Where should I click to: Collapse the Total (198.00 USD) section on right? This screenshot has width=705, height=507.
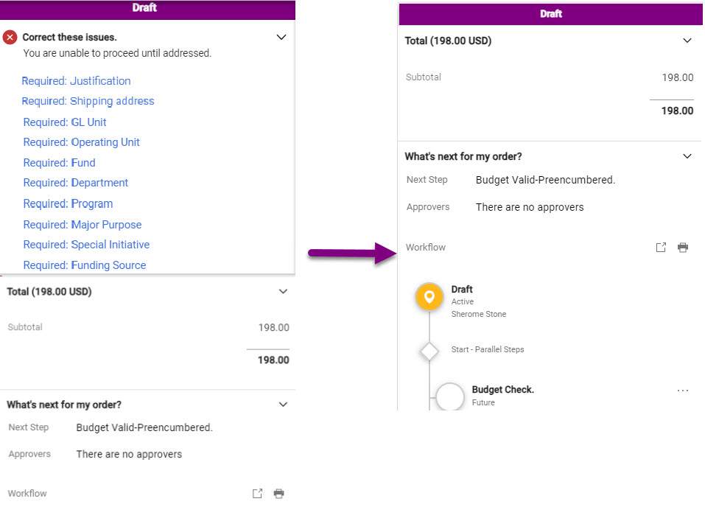(687, 41)
